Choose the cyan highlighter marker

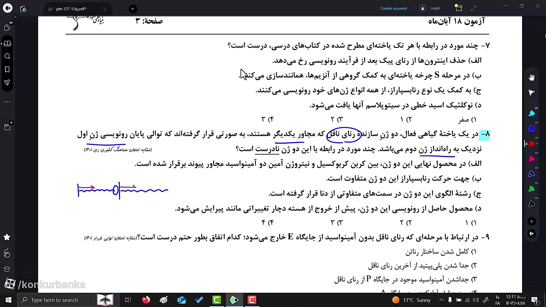coord(531,114)
